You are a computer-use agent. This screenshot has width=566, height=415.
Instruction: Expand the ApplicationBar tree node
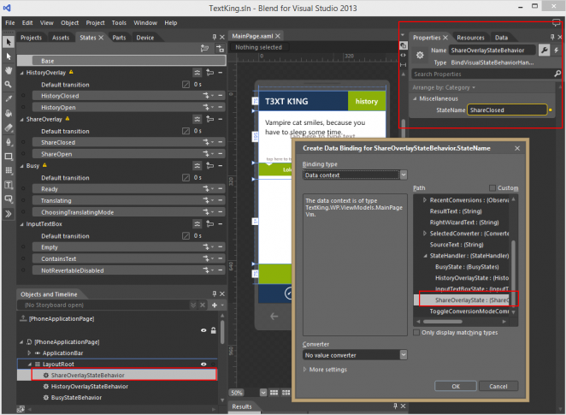click(29, 353)
